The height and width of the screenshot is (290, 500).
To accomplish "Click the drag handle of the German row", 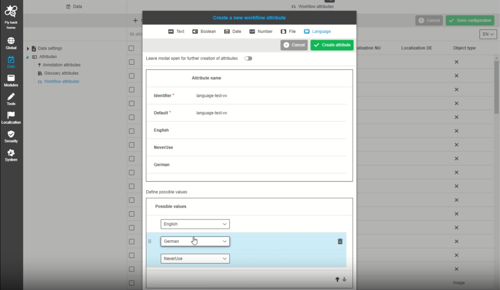I will [150, 241].
